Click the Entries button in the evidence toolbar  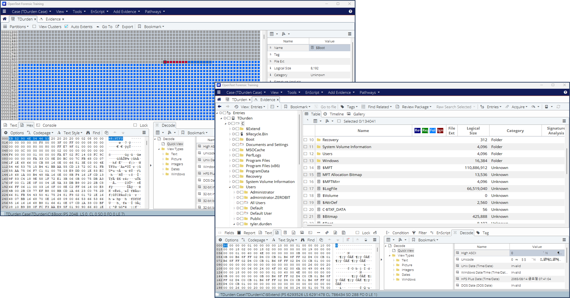pos(491,107)
